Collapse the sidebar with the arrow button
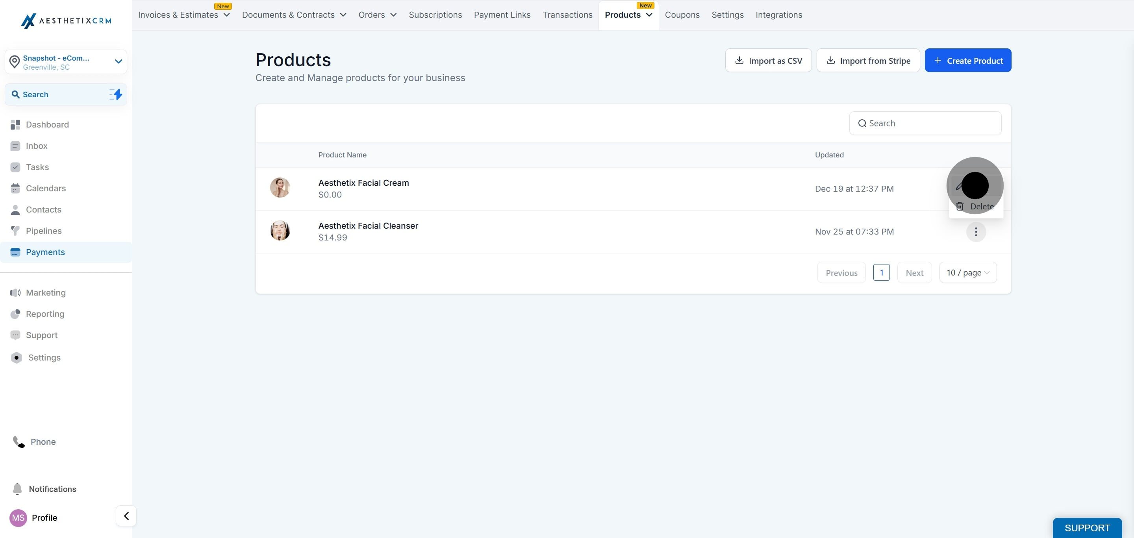This screenshot has height=538, width=1134. pos(126,516)
